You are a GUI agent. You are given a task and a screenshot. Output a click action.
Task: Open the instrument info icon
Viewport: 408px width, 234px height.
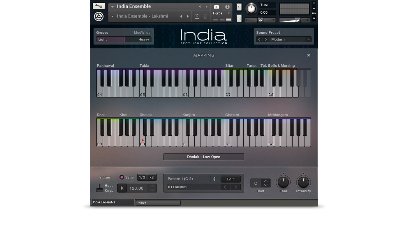[x=227, y=7]
